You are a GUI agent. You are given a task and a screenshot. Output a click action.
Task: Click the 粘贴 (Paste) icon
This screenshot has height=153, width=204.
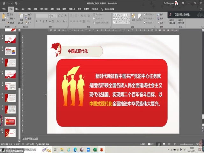point(4,17)
